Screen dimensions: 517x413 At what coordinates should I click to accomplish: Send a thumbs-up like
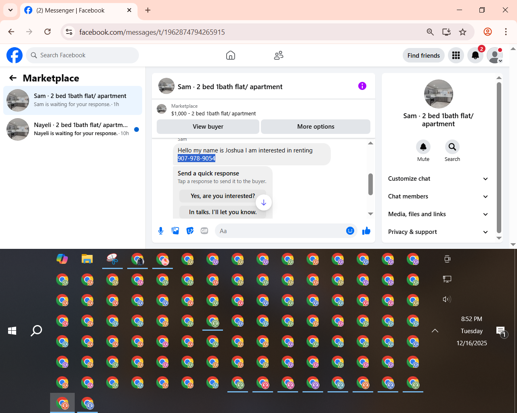(366, 231)
